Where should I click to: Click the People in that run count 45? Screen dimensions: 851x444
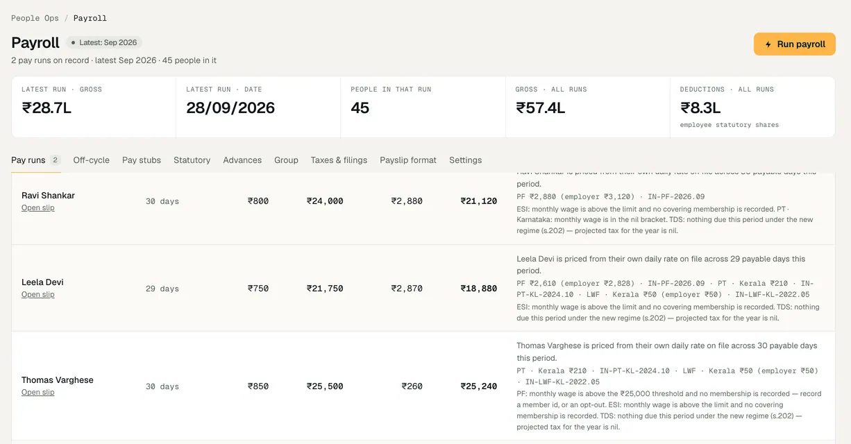tap(360, 108)
